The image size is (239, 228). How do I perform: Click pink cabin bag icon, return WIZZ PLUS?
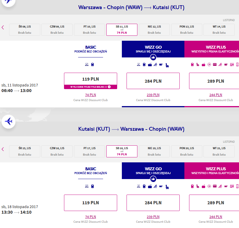click(192, 186)
